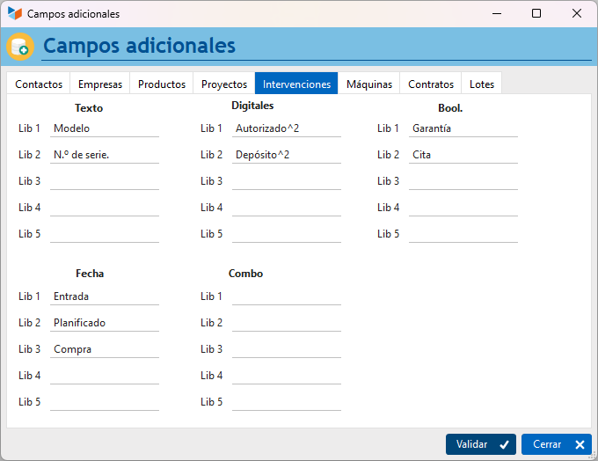The width and height of the screenshot is (598, 461).
Task: Click the checkmark icon on Validar
Action: pyautogui.click(x=504, y=444)
